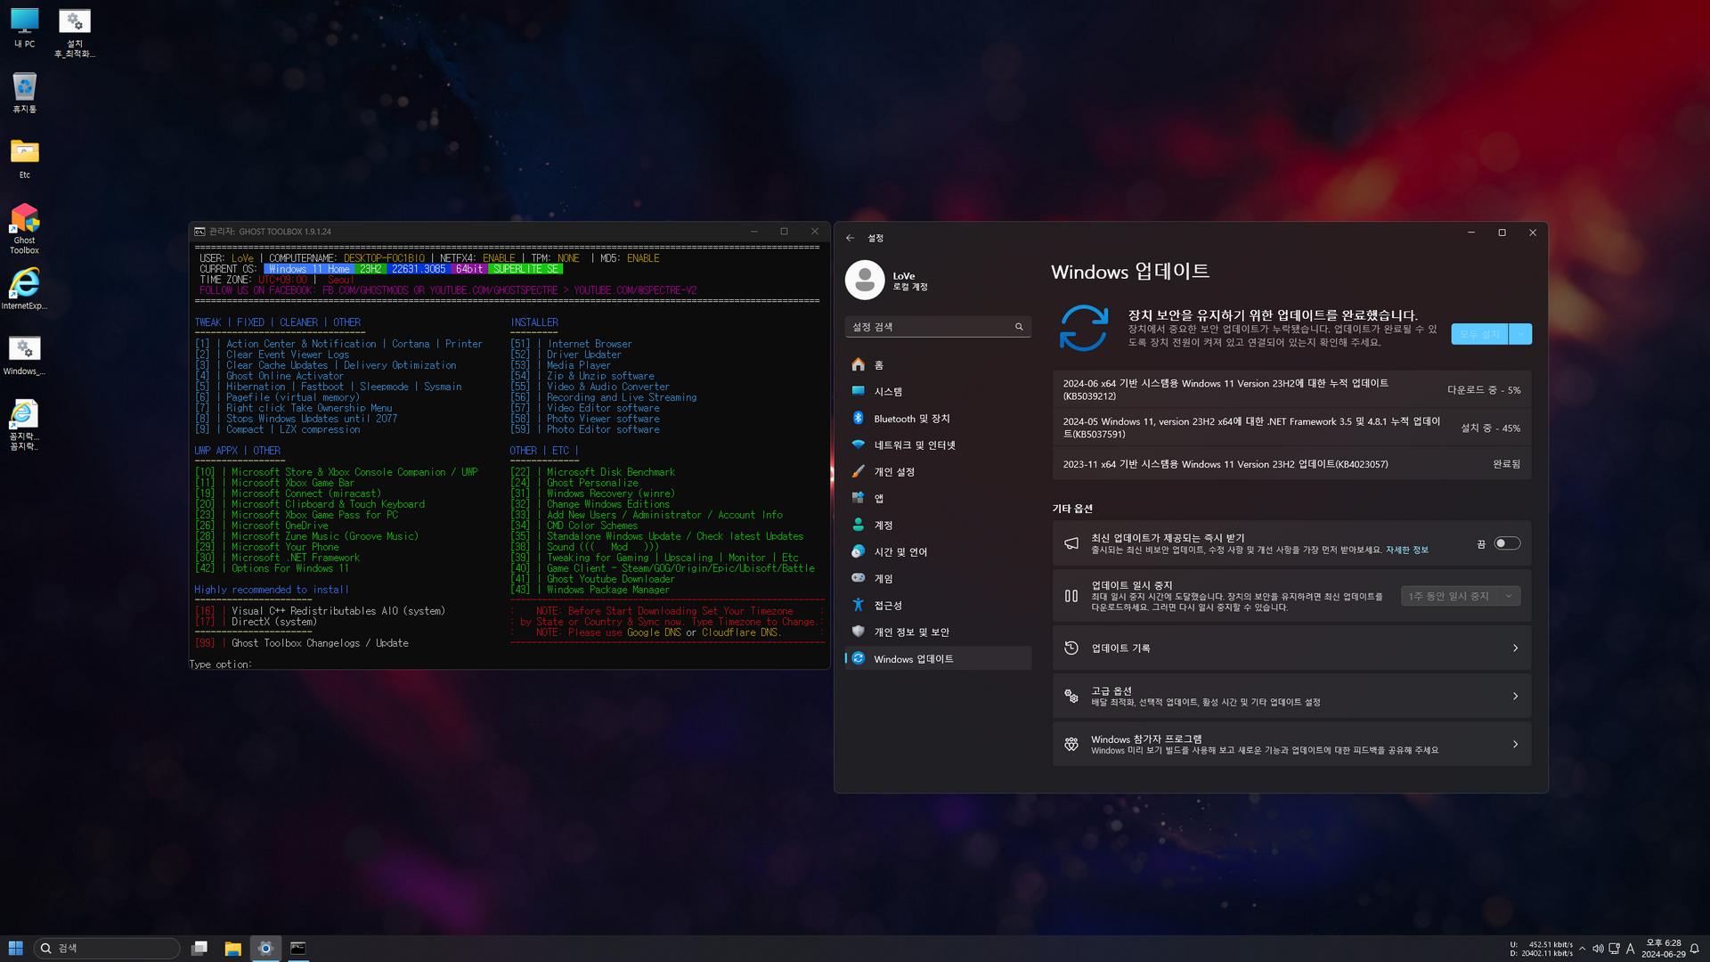Open Privacy and security shield item

pos(910,632)
